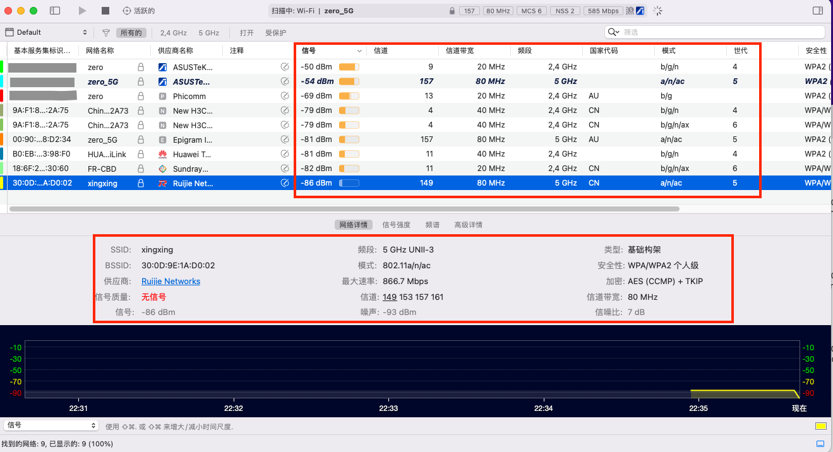Toggle the 5 GHz band filter
The width and height of the screenshot is (833, 452).
tap(208, 31)
